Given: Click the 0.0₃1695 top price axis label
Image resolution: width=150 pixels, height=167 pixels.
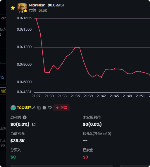Looking at the screenshot, I should [24, 18].
